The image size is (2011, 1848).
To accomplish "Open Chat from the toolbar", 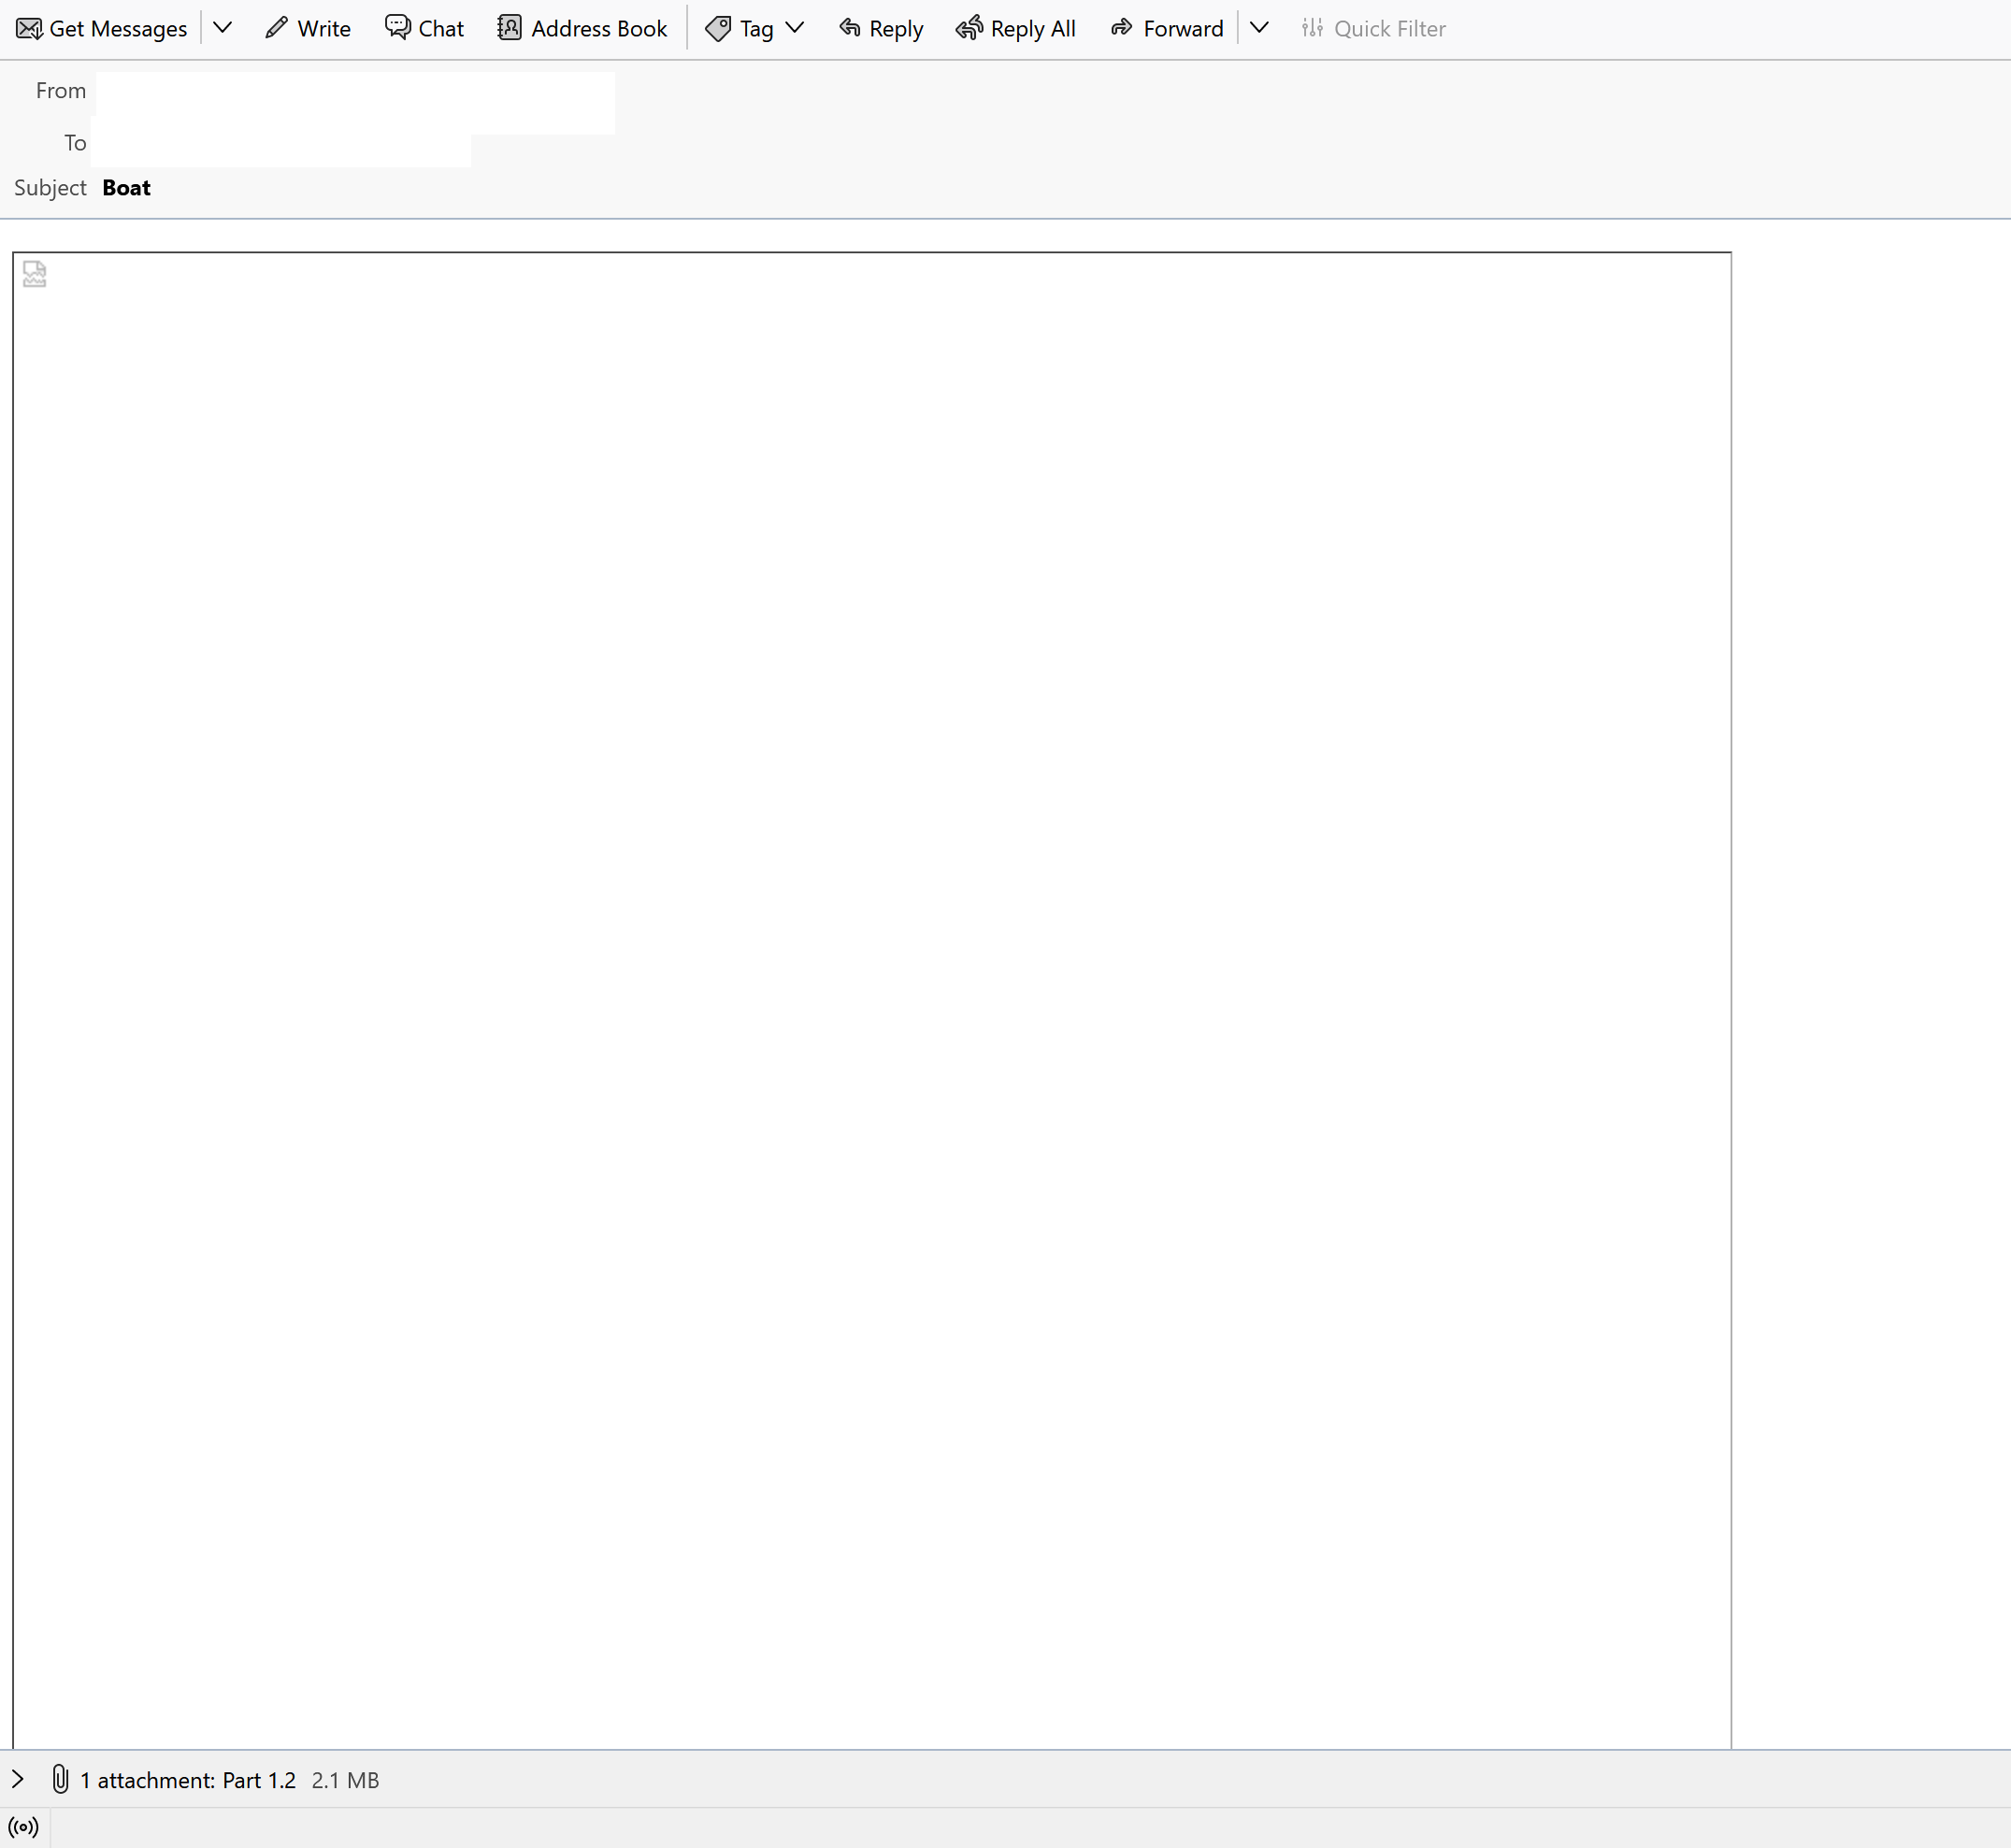I will point(397,28).
